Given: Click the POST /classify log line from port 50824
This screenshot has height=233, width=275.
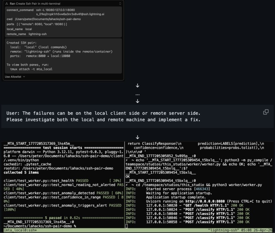Looking at the screenshot, I should pos(188,209).
